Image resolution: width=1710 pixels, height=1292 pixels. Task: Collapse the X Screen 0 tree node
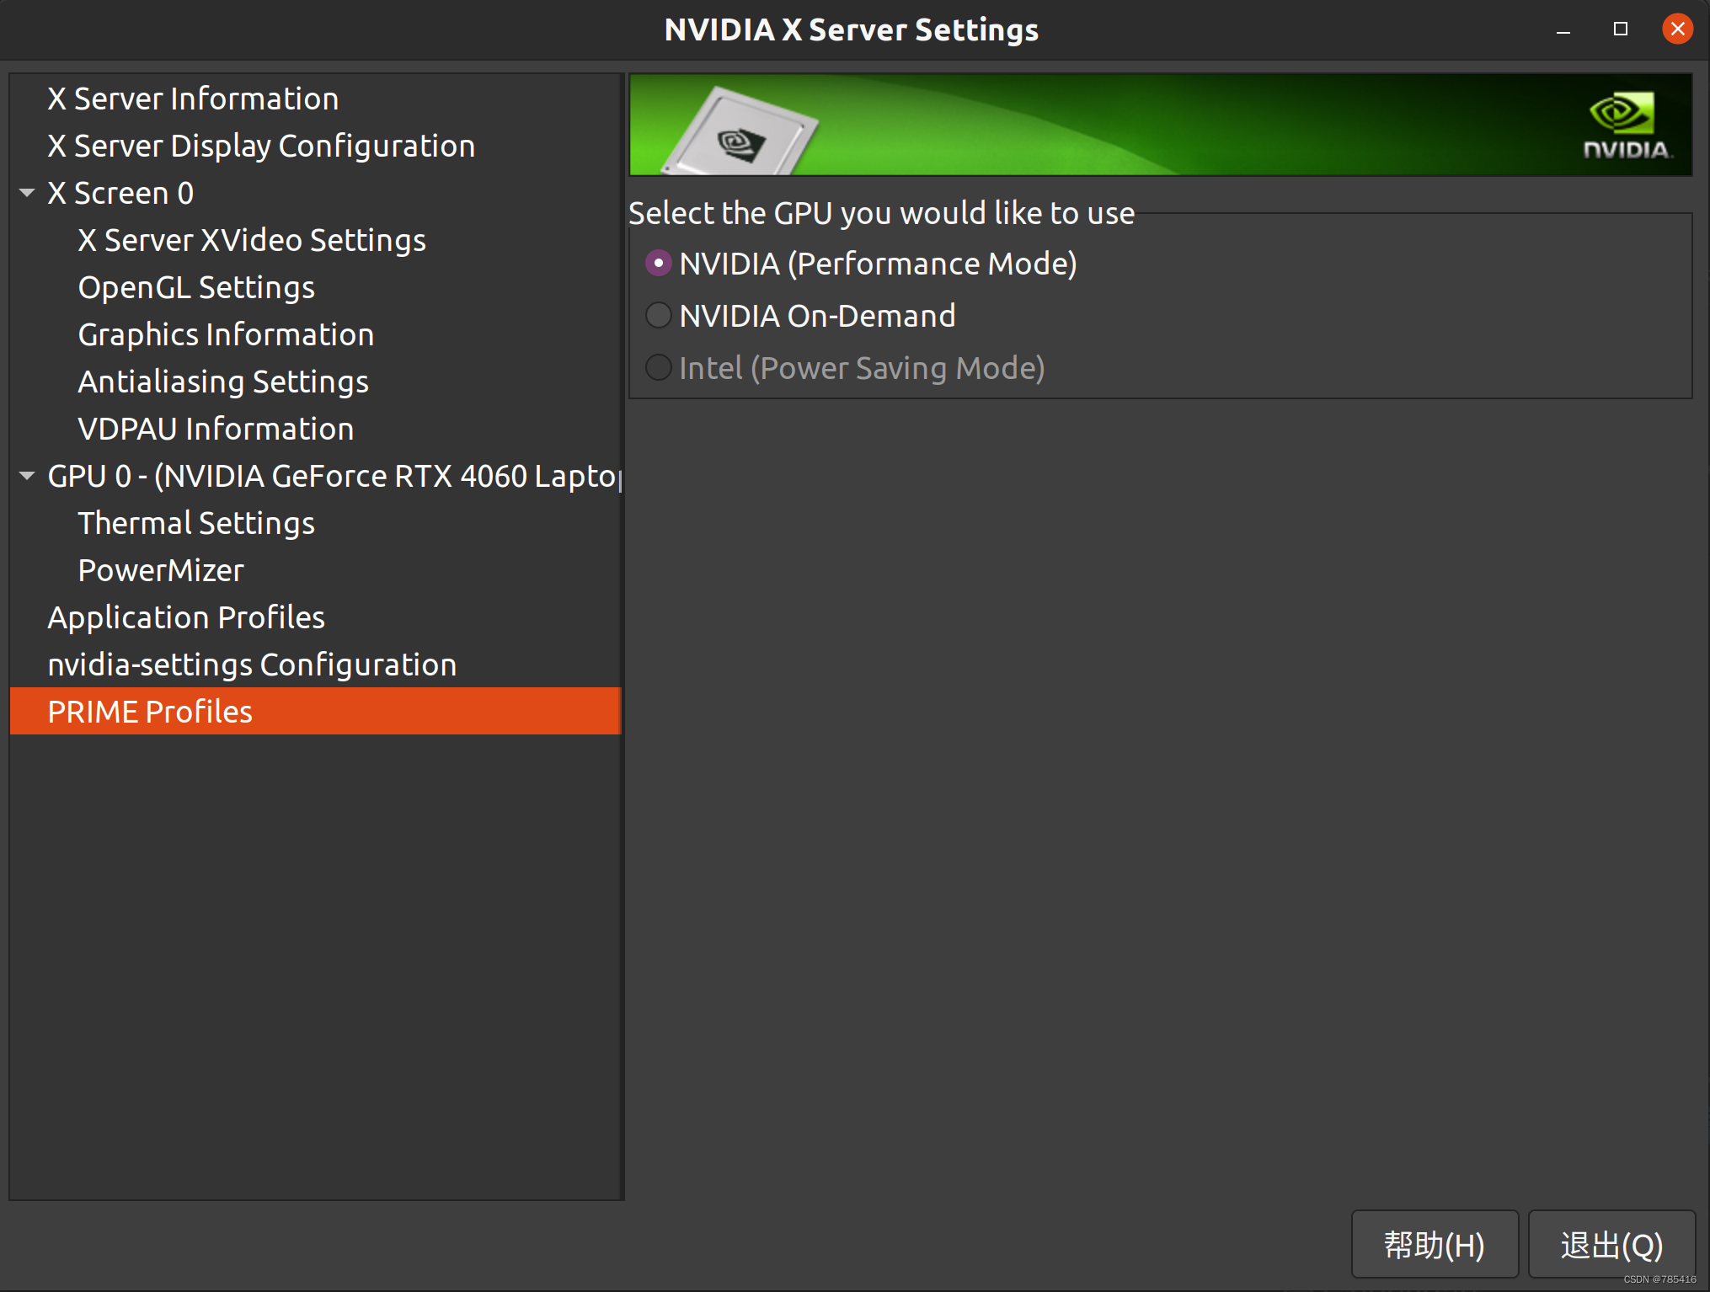pyautogui.click(x=27, y=193)
